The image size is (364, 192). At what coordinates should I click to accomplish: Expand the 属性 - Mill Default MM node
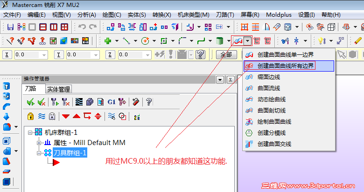tap(39, 143)
